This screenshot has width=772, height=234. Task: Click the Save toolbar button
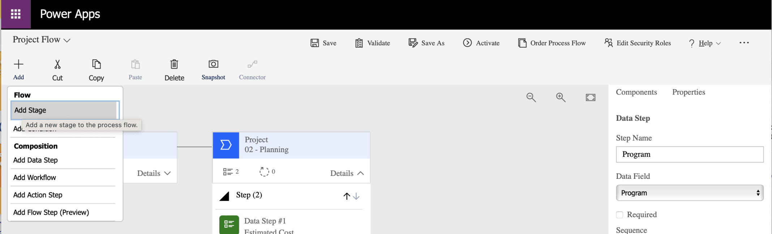point(323,43)
